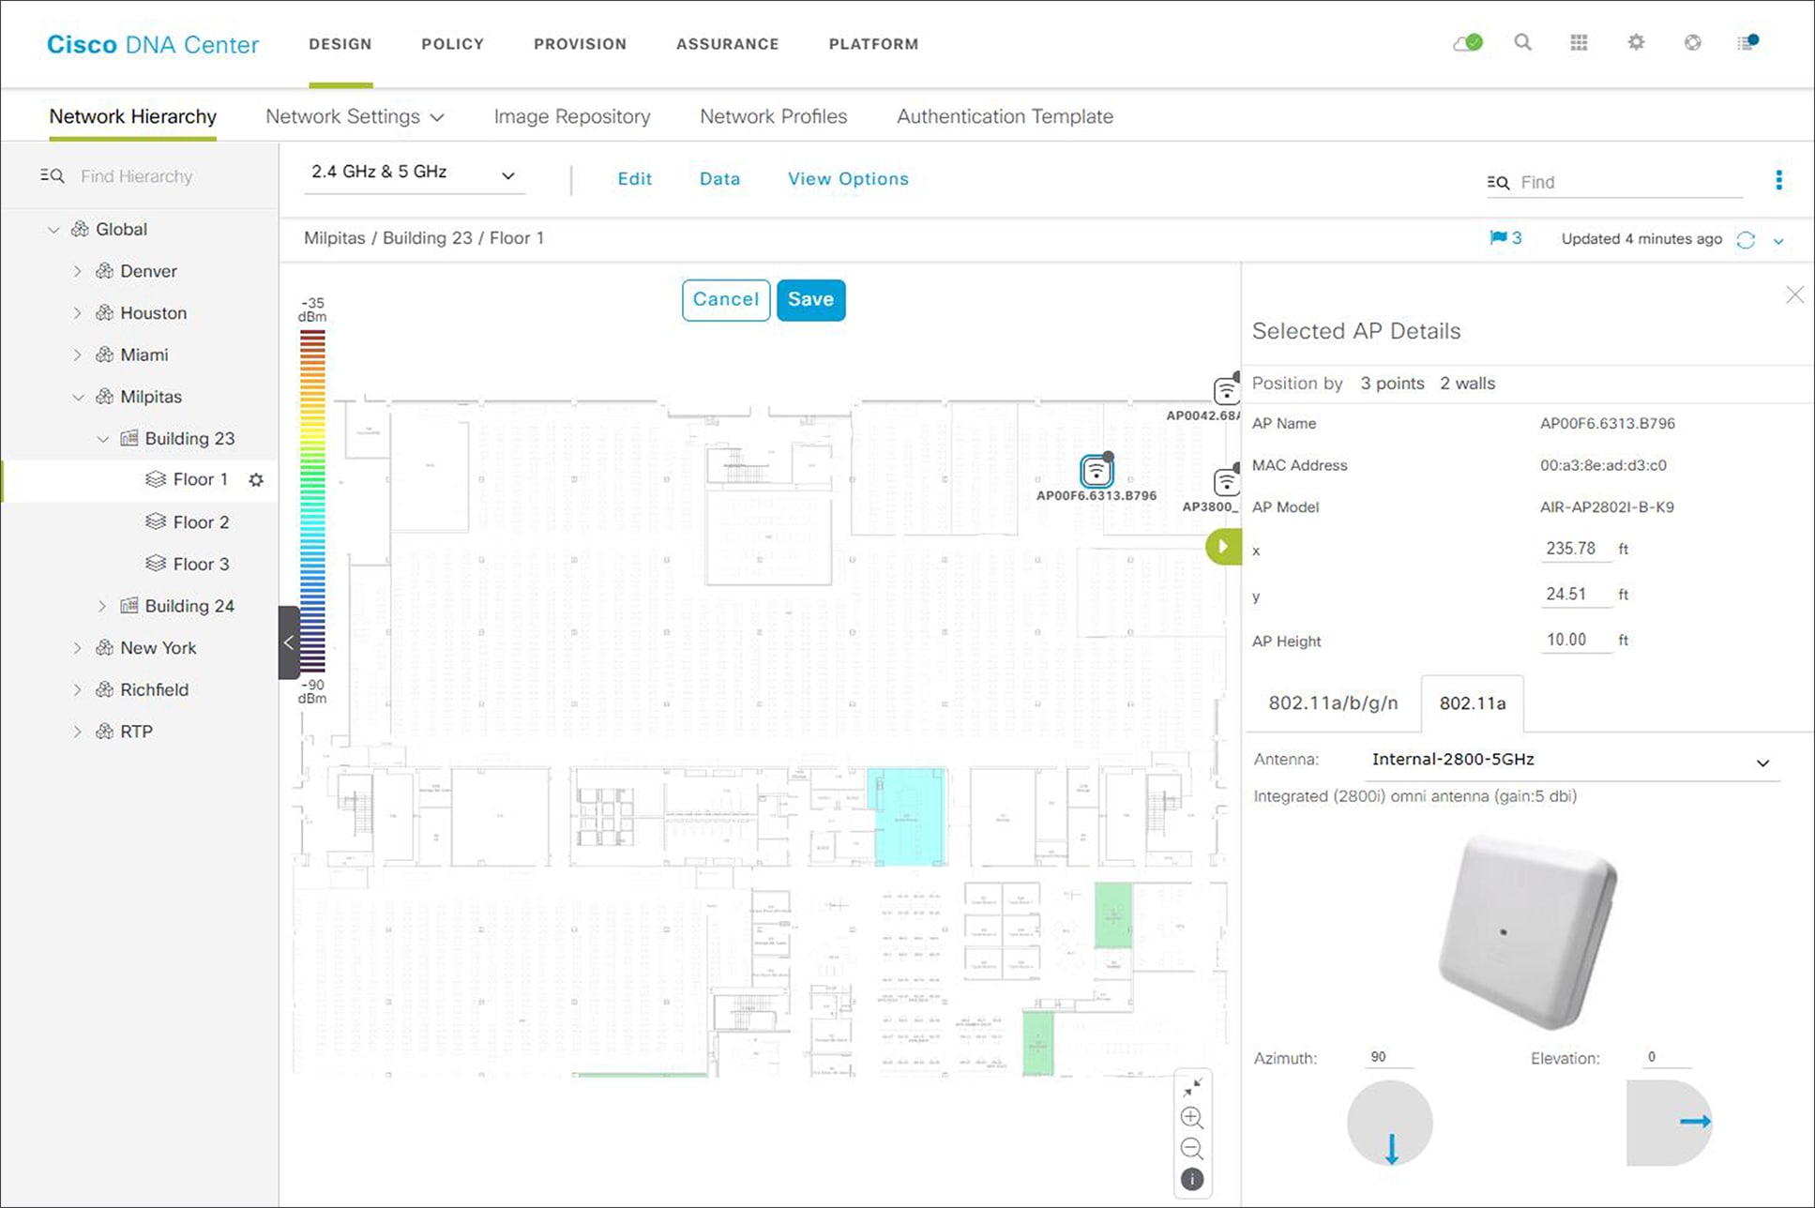Switch to the Authentication Template tab

[1006, 116]
